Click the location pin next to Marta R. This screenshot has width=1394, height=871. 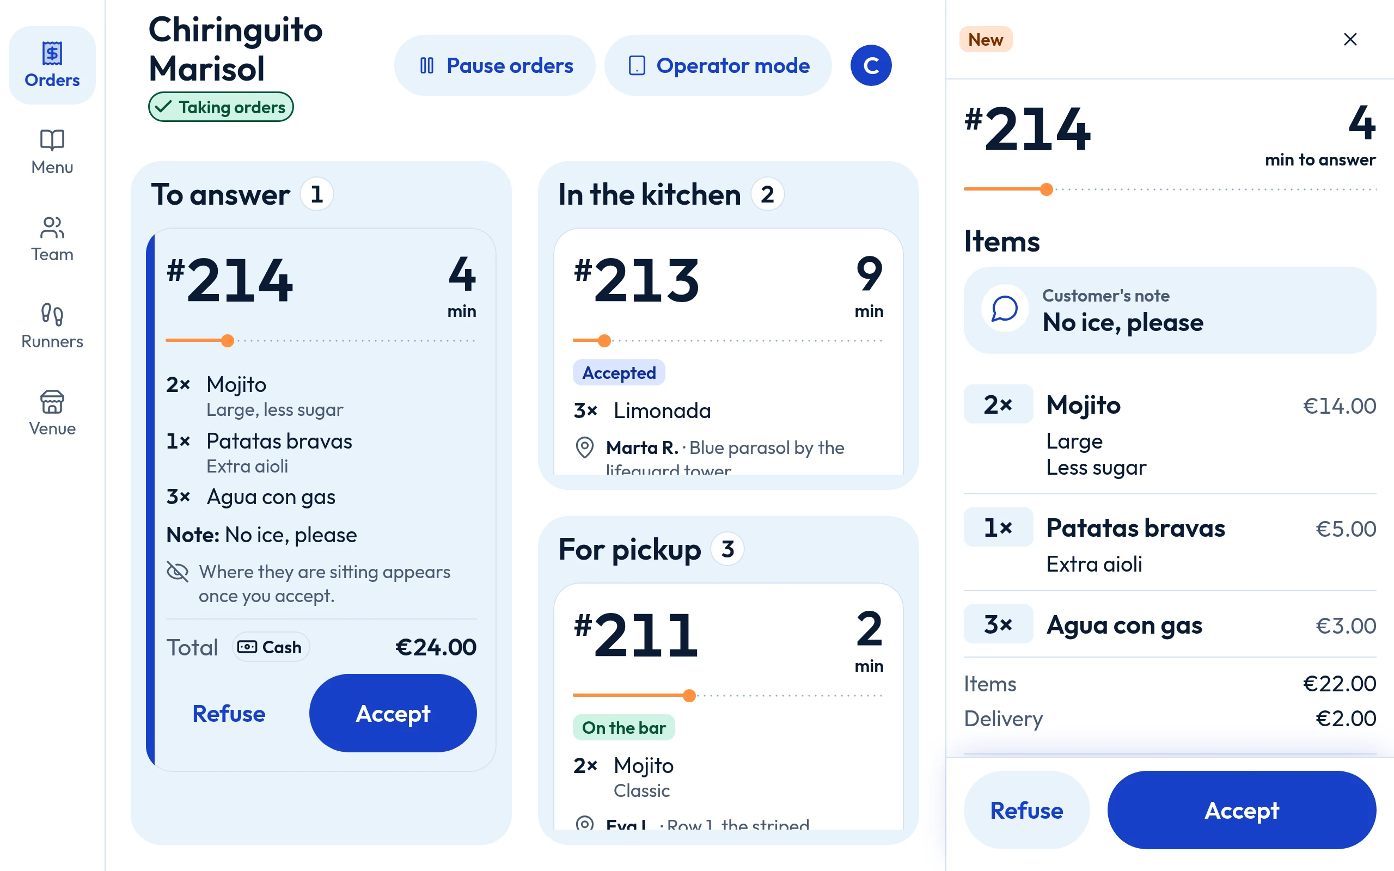[x=584, y=447]
